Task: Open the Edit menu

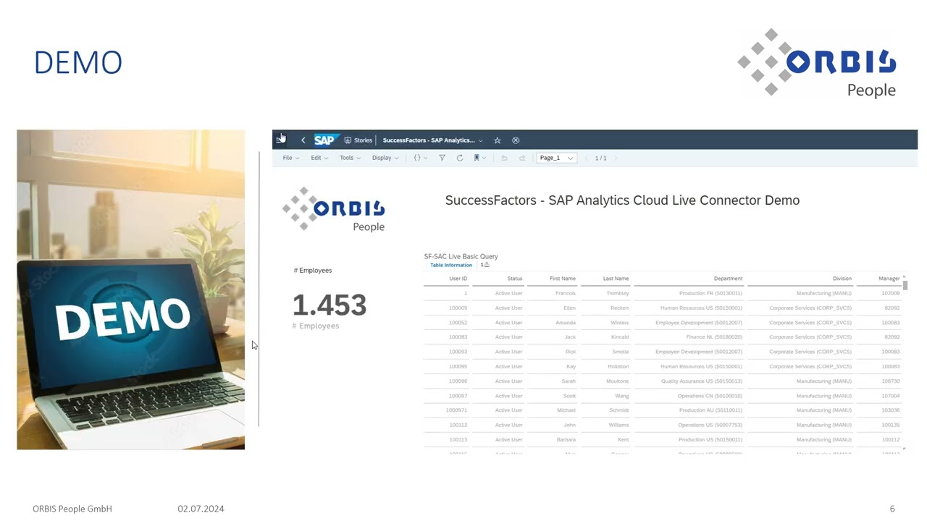Action: (319, 158)
